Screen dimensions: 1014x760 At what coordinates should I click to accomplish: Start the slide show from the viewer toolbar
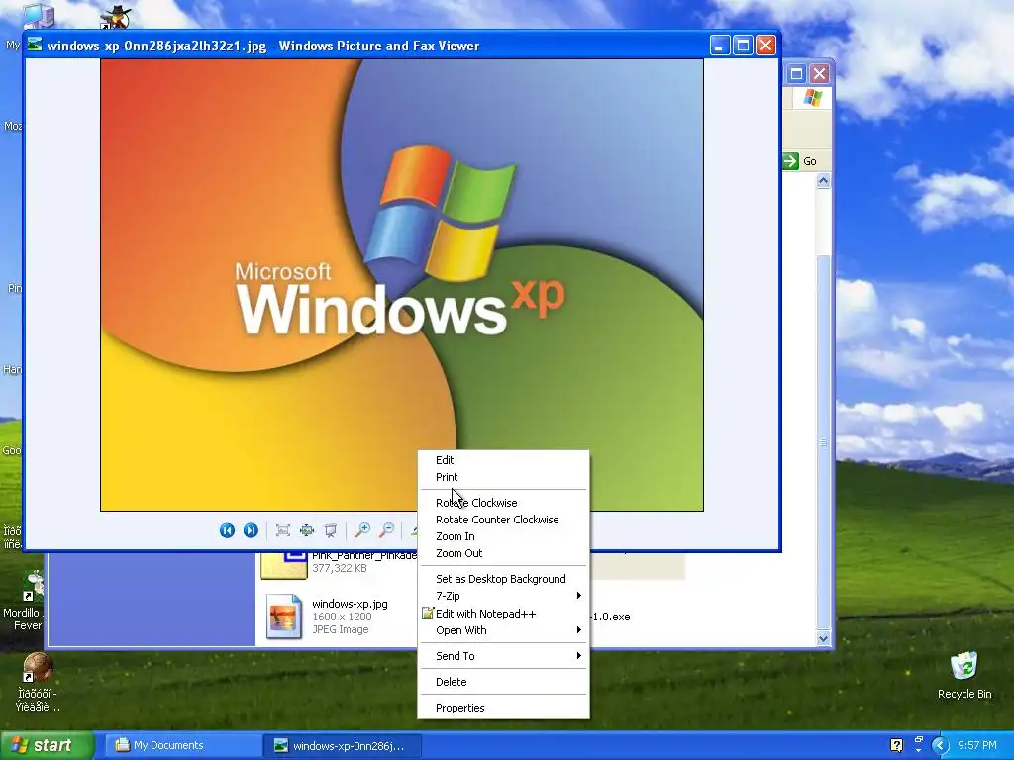[x=331, y=530]
